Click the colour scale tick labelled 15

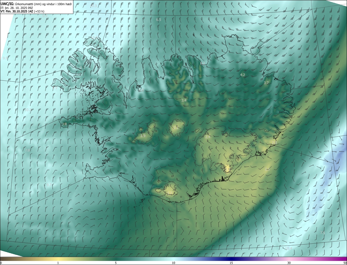[x=231, y=263]
